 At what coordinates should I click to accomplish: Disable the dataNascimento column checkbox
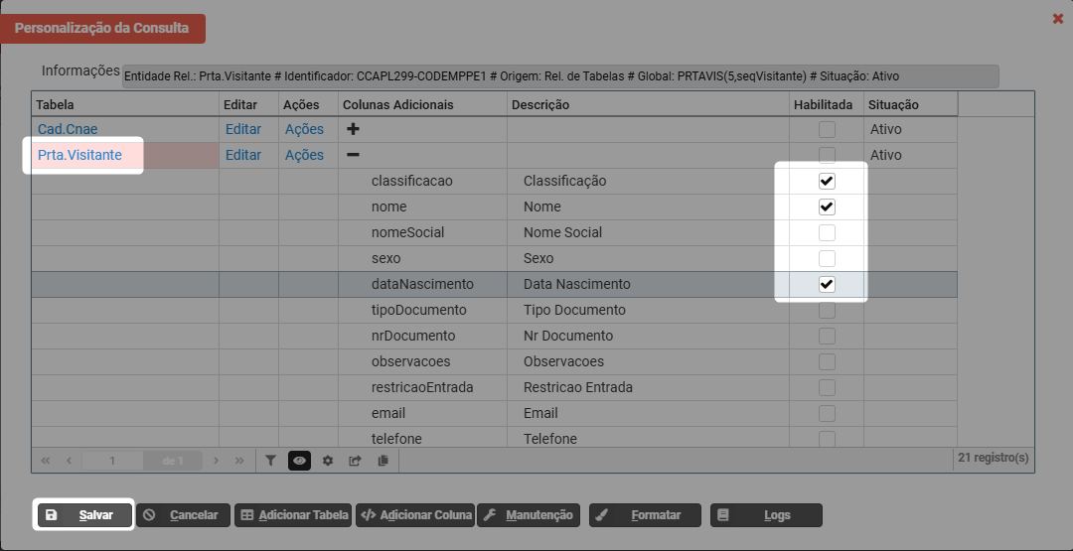(827, 285)
